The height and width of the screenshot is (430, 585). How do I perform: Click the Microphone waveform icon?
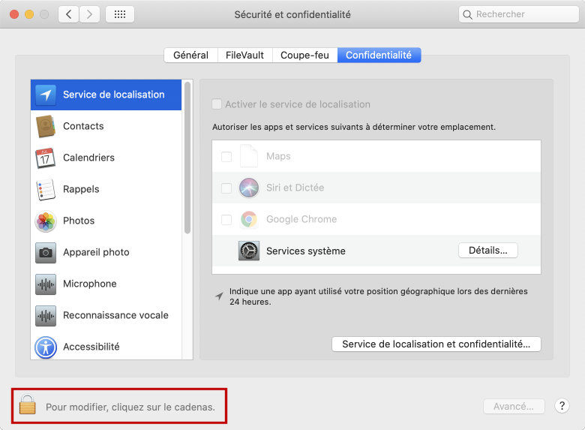point(46,284)
